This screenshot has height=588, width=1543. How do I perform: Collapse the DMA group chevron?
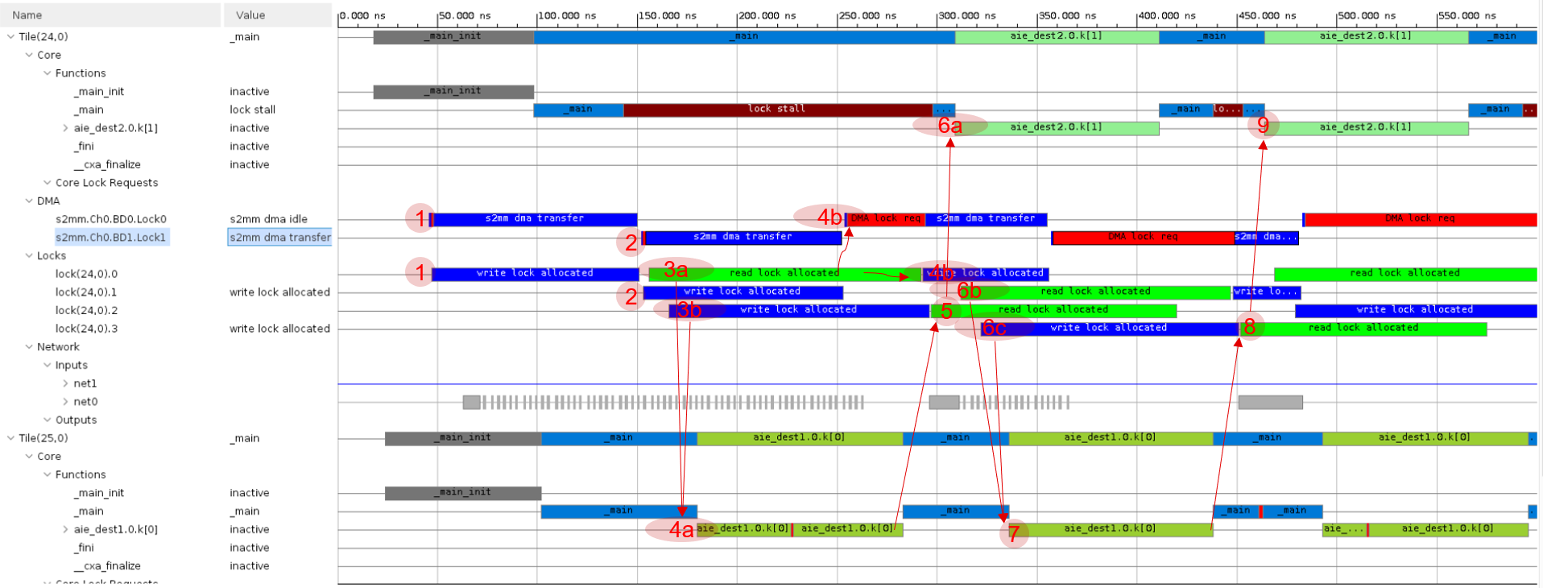30,201
